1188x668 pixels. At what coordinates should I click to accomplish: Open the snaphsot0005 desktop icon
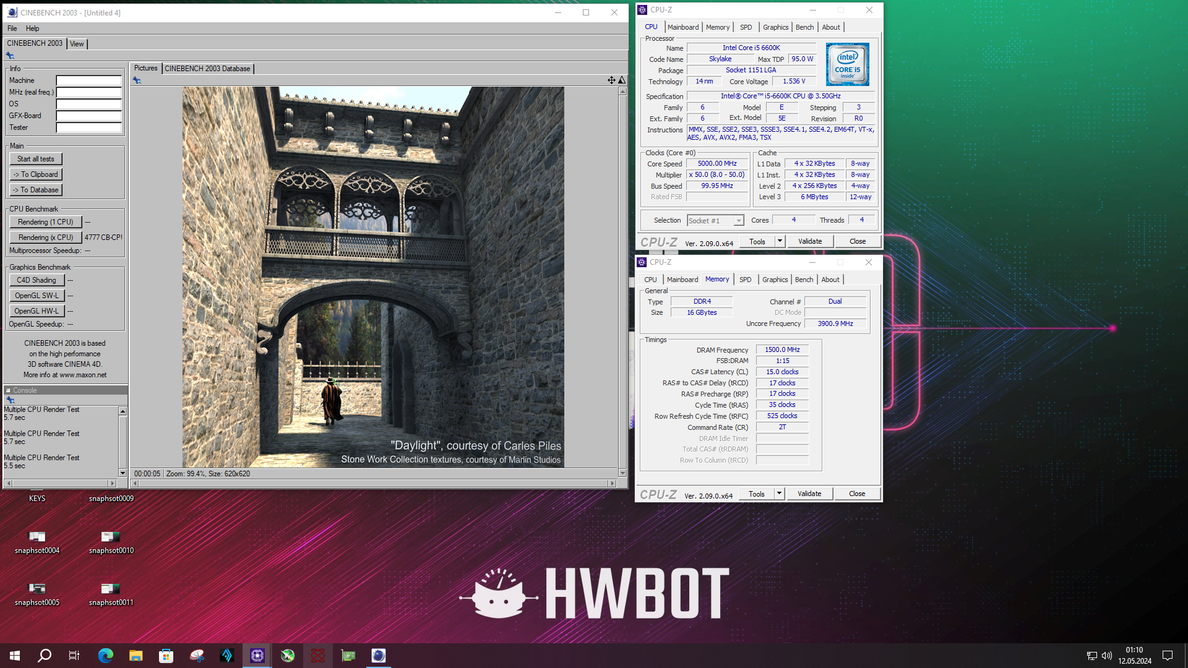tap(37, 594)
